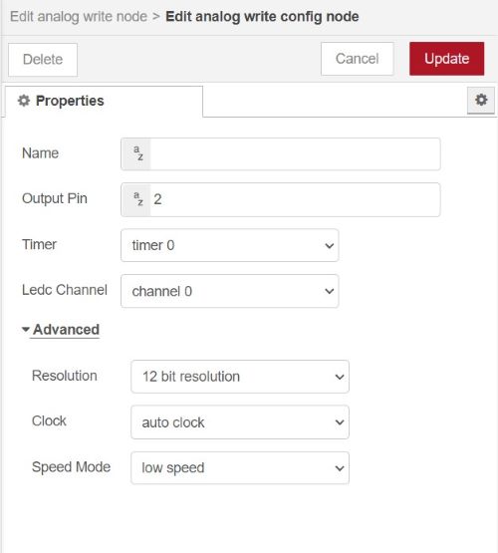Screen dimensions: 498x553
Task: Click the Advanced section triangle icon
Action: (25, 330)
